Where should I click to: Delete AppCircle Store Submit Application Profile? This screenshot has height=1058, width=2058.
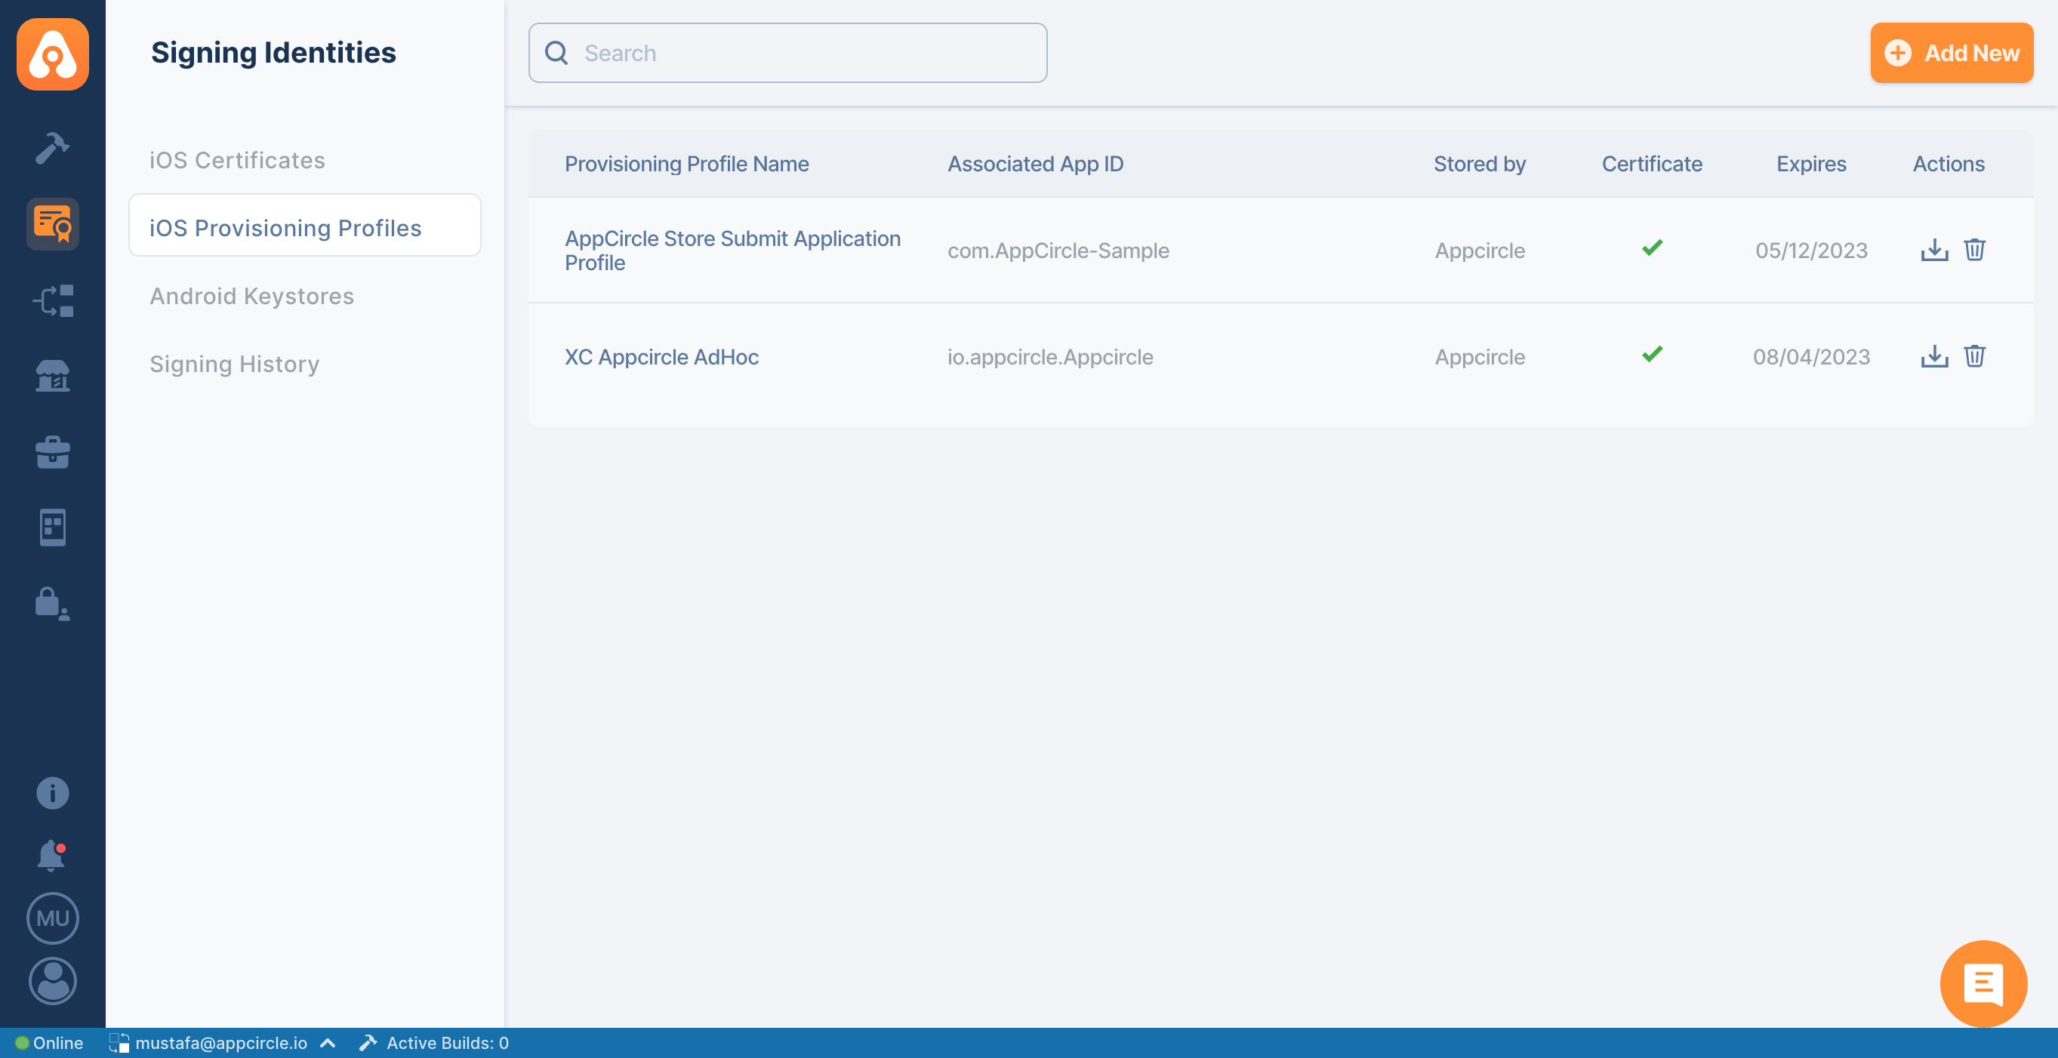click(x=1974, y=249)
